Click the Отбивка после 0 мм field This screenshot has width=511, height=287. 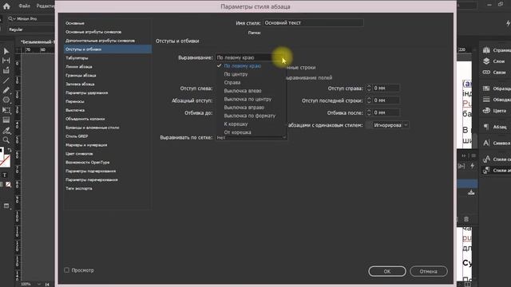point(386,112)
